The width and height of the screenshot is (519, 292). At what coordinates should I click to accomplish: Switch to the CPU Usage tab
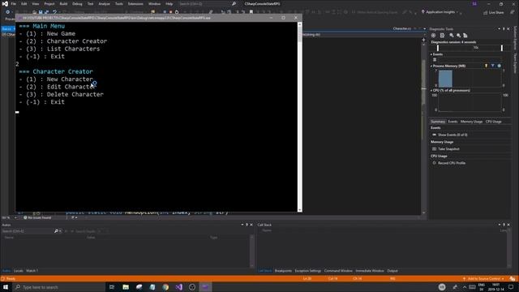[493, 122]
